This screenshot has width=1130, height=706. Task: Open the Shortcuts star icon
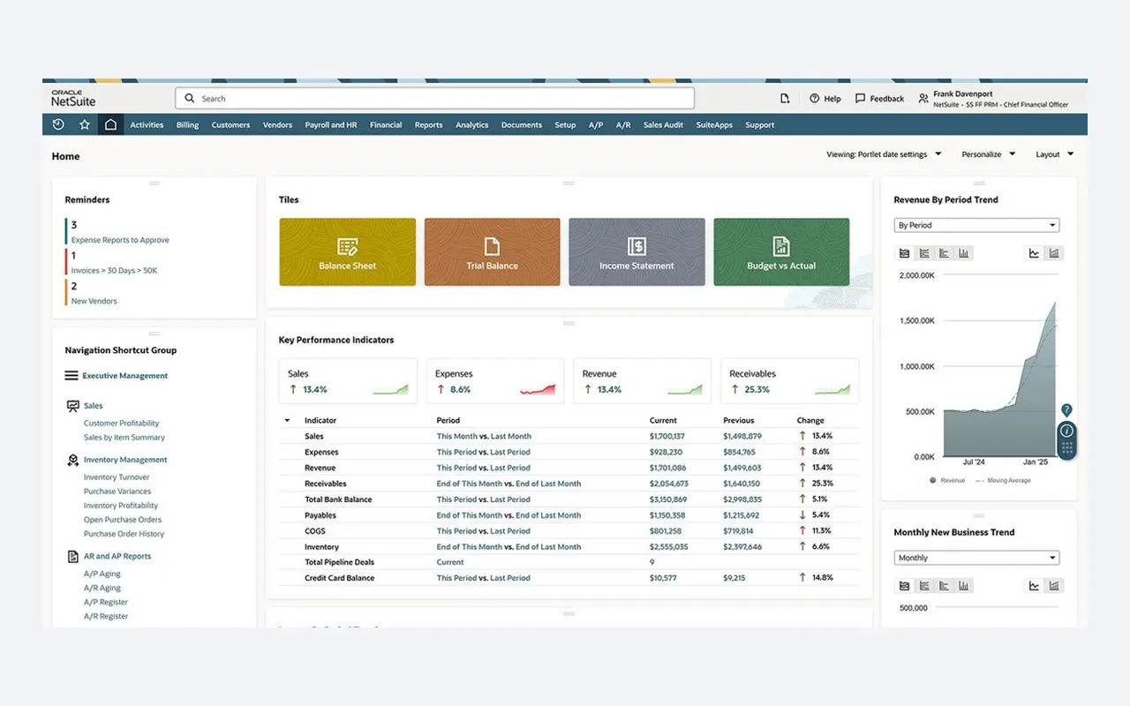pyautogui.click(x=85, y=124)
